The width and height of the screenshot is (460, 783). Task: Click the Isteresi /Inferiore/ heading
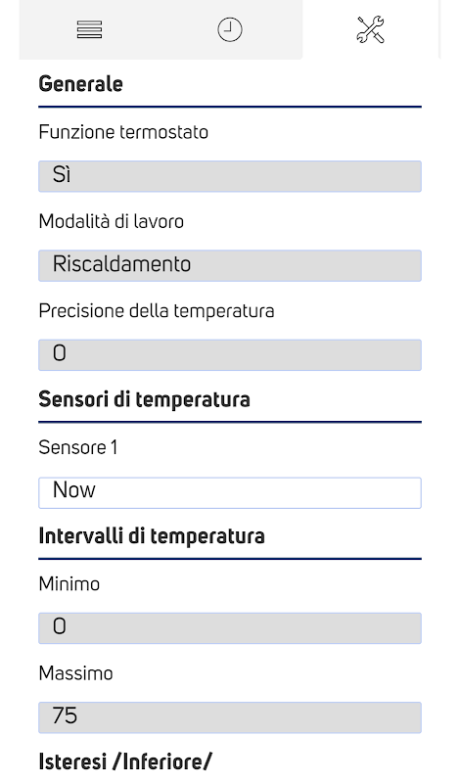tap(125, 762)
